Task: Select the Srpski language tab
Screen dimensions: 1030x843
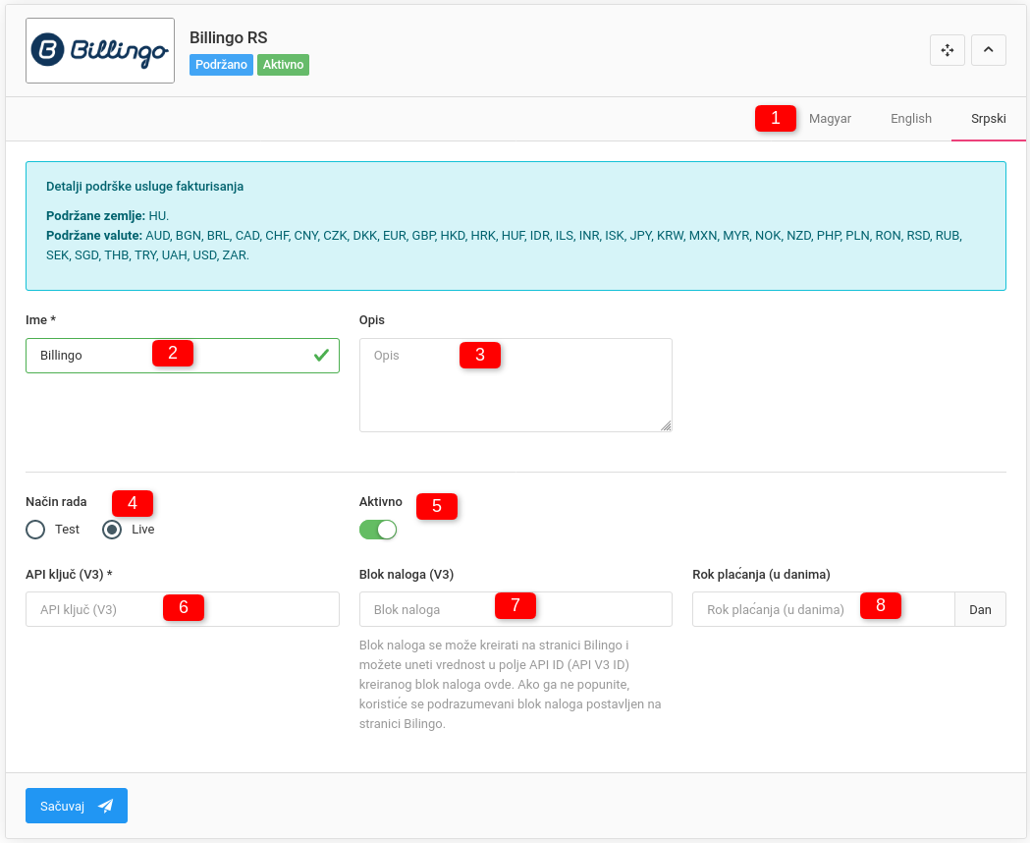Action: pos(988,119)
